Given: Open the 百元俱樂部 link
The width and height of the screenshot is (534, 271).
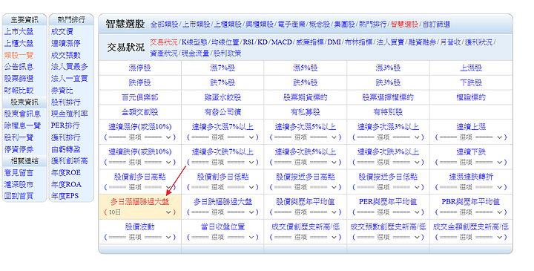Looking at the screenshot, I should click(x=140, y=97).
